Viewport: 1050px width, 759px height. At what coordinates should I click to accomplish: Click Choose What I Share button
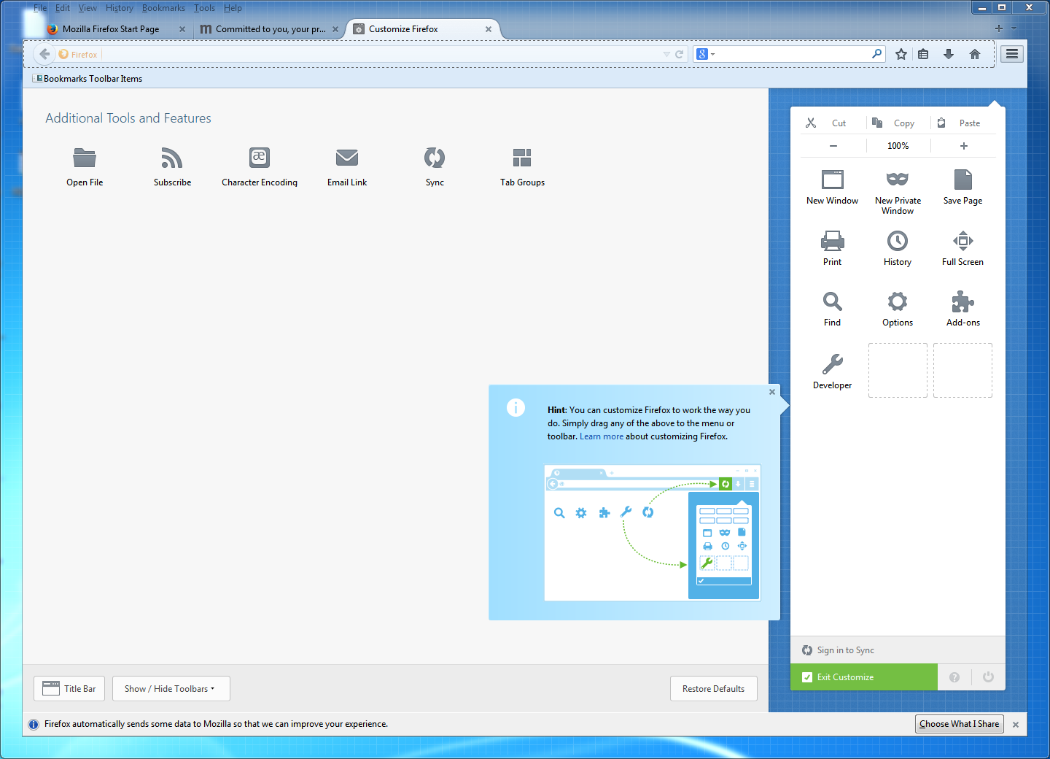(x=960, y=724)
